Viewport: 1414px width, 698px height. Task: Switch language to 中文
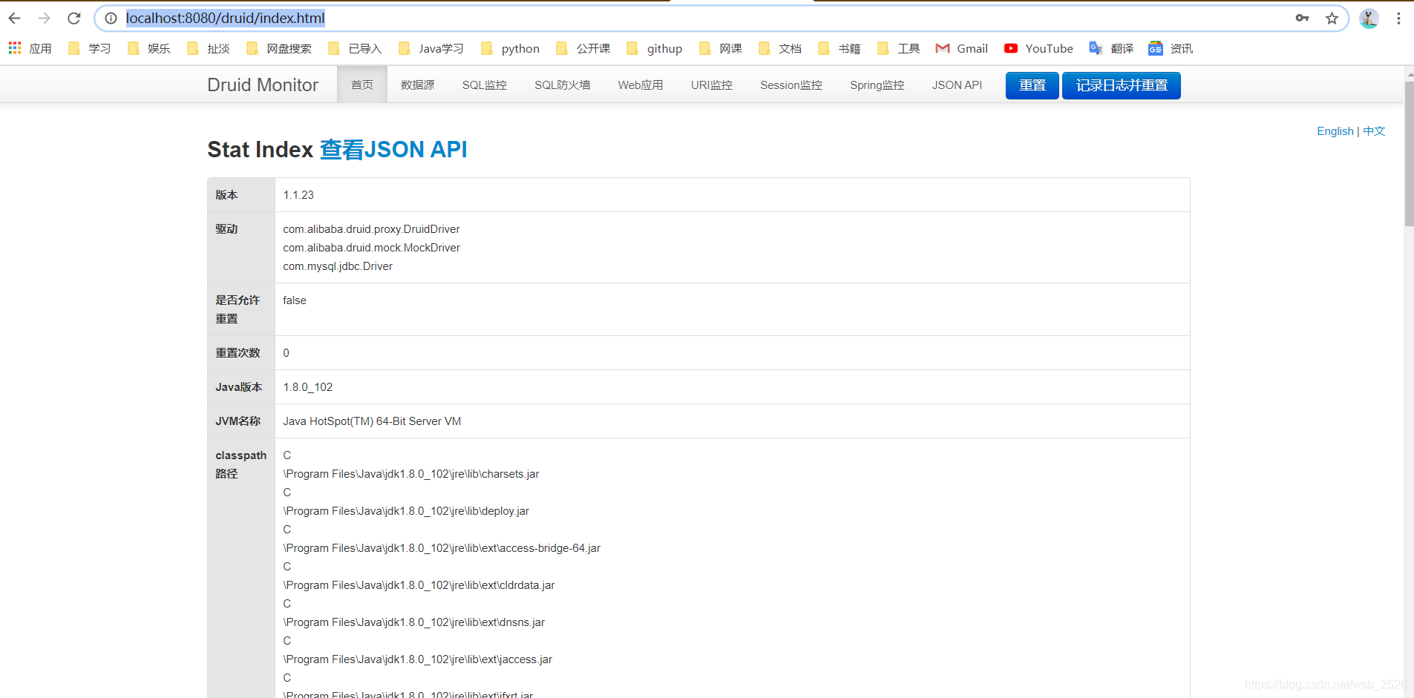1374,131
